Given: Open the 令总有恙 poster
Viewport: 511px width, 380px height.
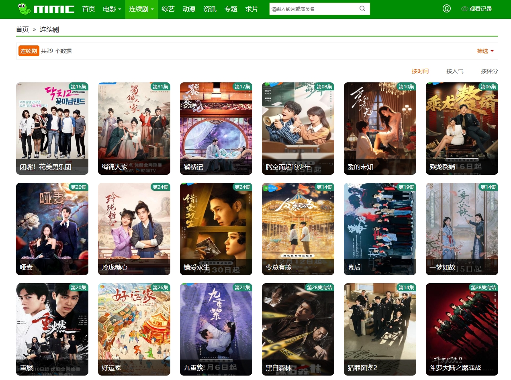Looking at the screenshot, I should [x=298, y=229].
